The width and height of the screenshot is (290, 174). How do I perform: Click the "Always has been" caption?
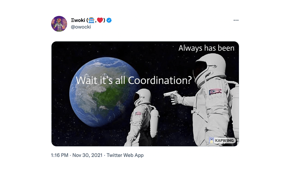[x=207, y=47]
